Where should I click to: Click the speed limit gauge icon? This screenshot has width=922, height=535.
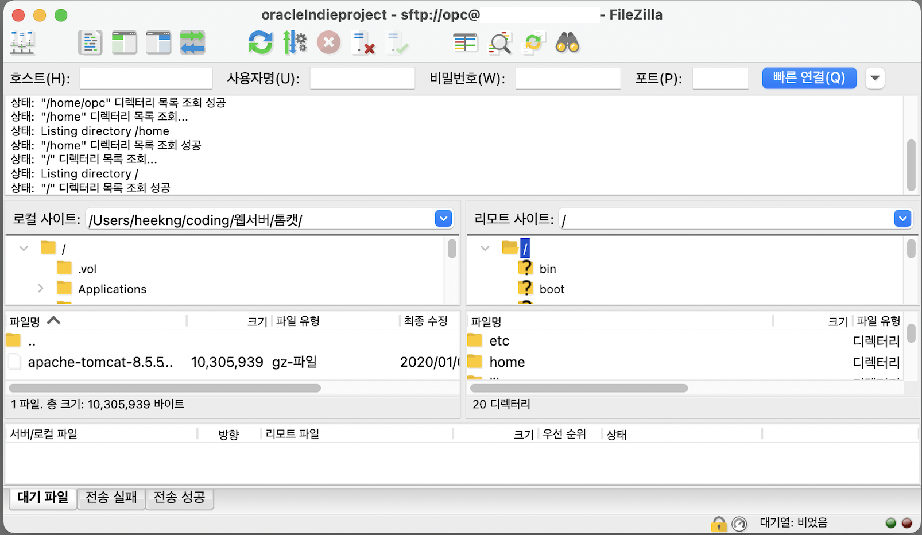739,524
